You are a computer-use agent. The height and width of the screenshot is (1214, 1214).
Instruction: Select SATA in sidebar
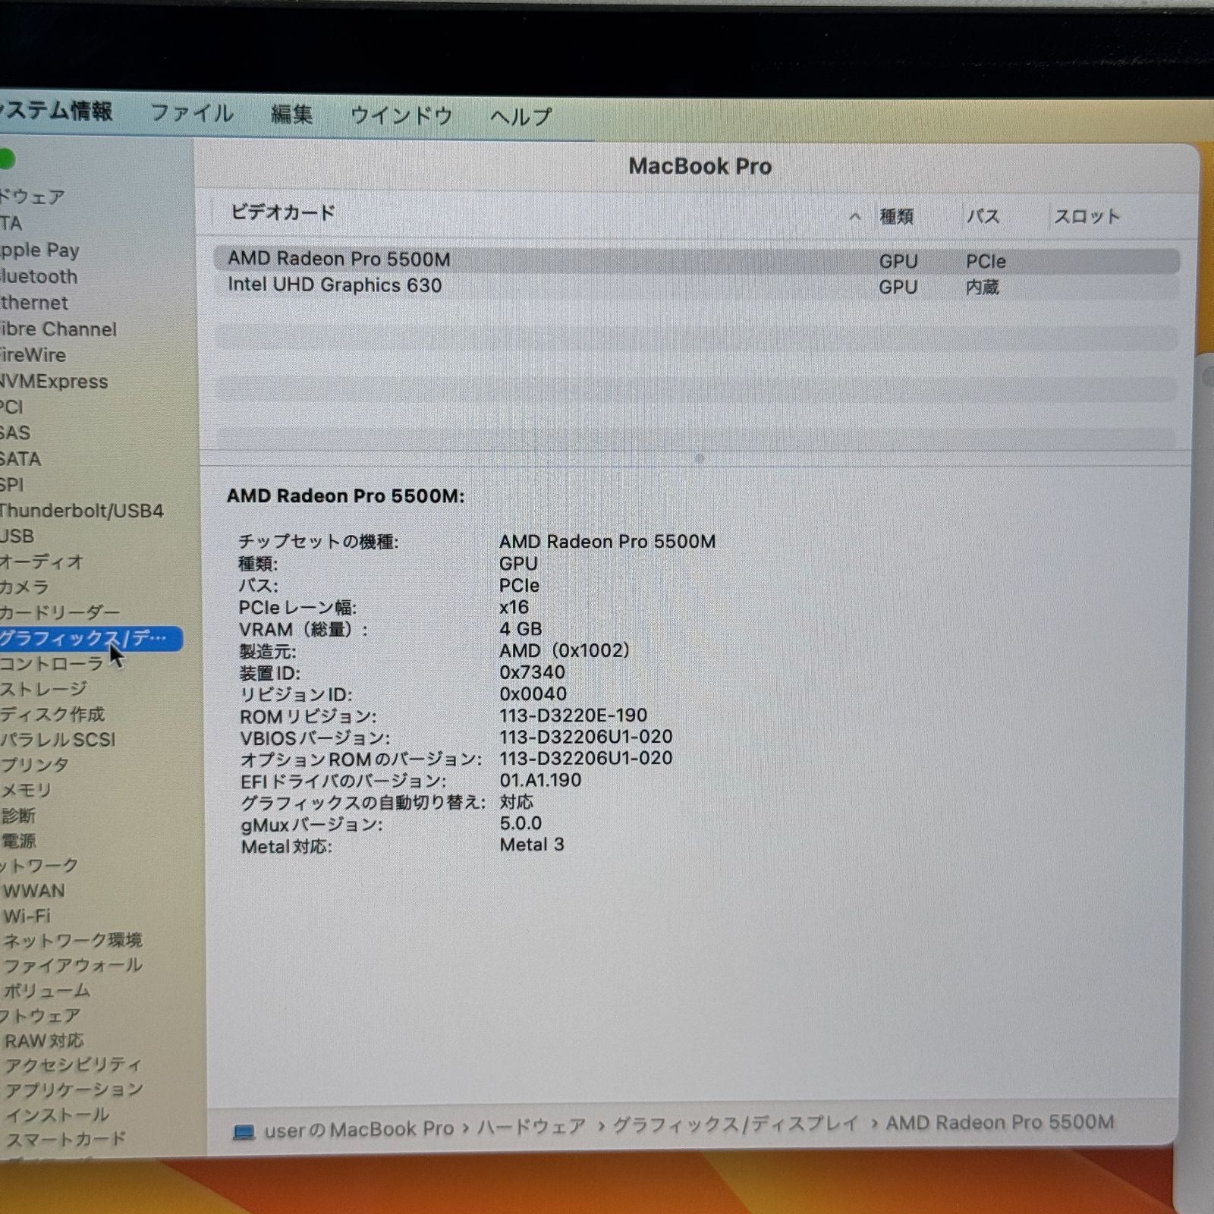20,459
